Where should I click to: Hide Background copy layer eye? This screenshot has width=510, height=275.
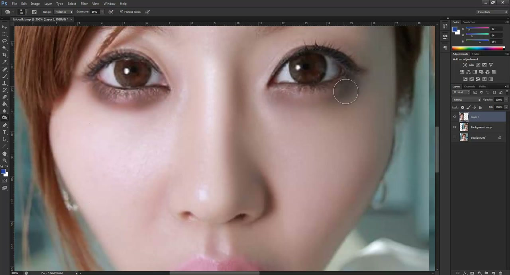(455, 127)
